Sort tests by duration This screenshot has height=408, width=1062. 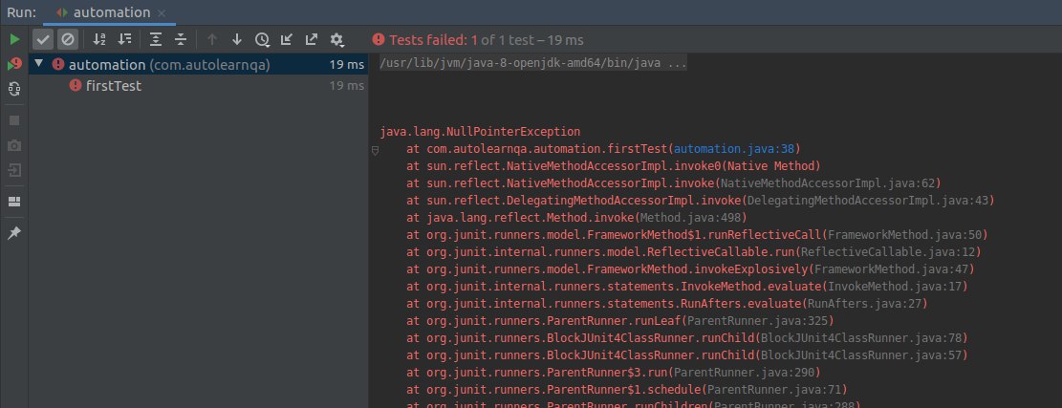[x=124, y=39]
